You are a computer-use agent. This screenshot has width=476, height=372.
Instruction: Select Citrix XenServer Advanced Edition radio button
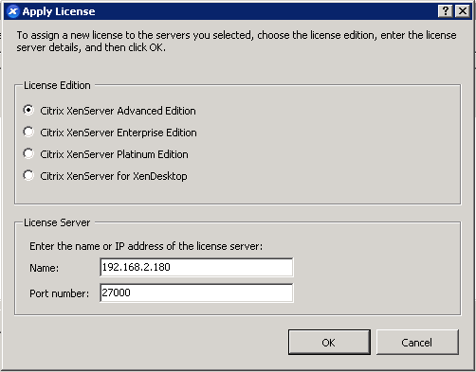pyautogui.click(x=28, y=110)
